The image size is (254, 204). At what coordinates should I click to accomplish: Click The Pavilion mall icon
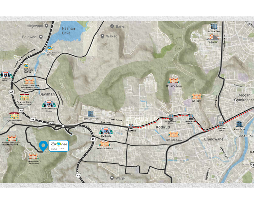click(212, 37)
